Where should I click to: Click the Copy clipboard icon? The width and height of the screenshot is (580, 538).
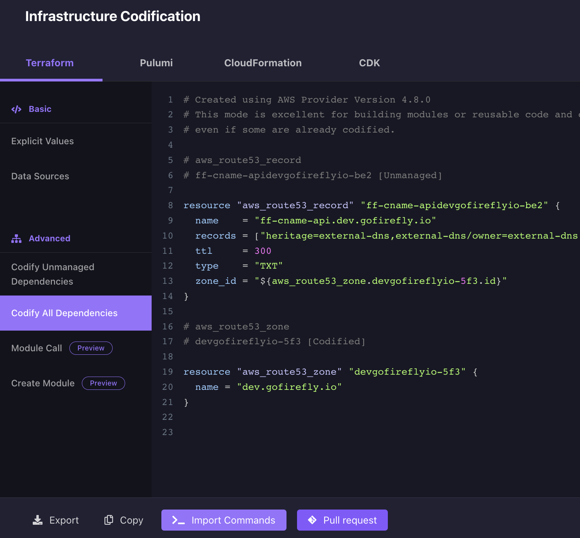(109, 520)
